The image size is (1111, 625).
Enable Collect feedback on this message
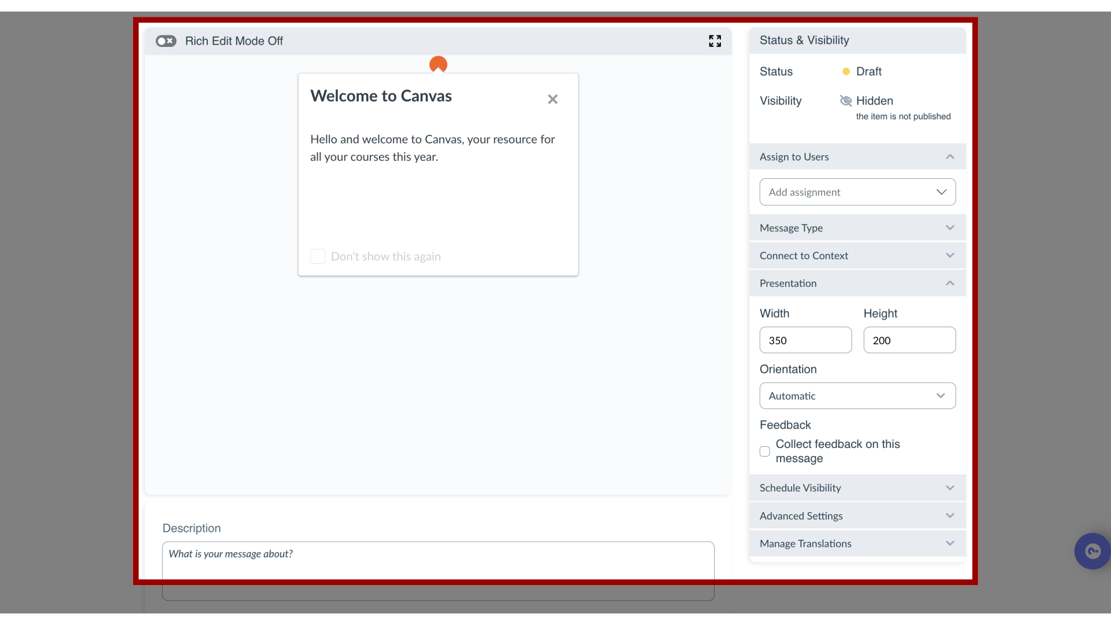(764, 450)
